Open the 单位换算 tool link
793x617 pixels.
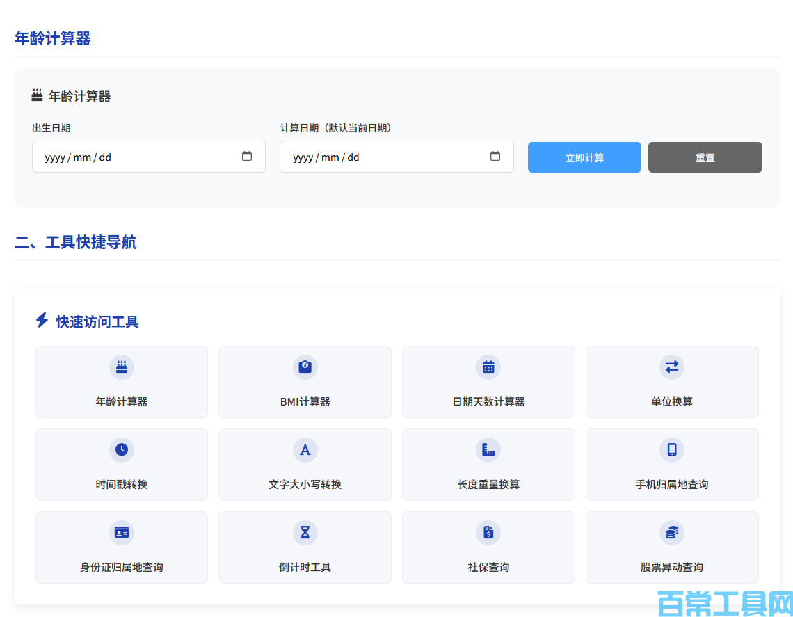[x=672, y=382]
